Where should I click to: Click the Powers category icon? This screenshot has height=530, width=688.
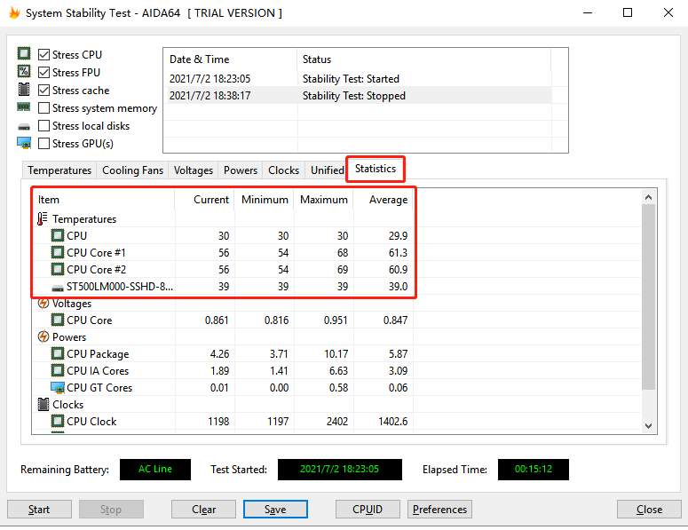(x=43, y=337)
